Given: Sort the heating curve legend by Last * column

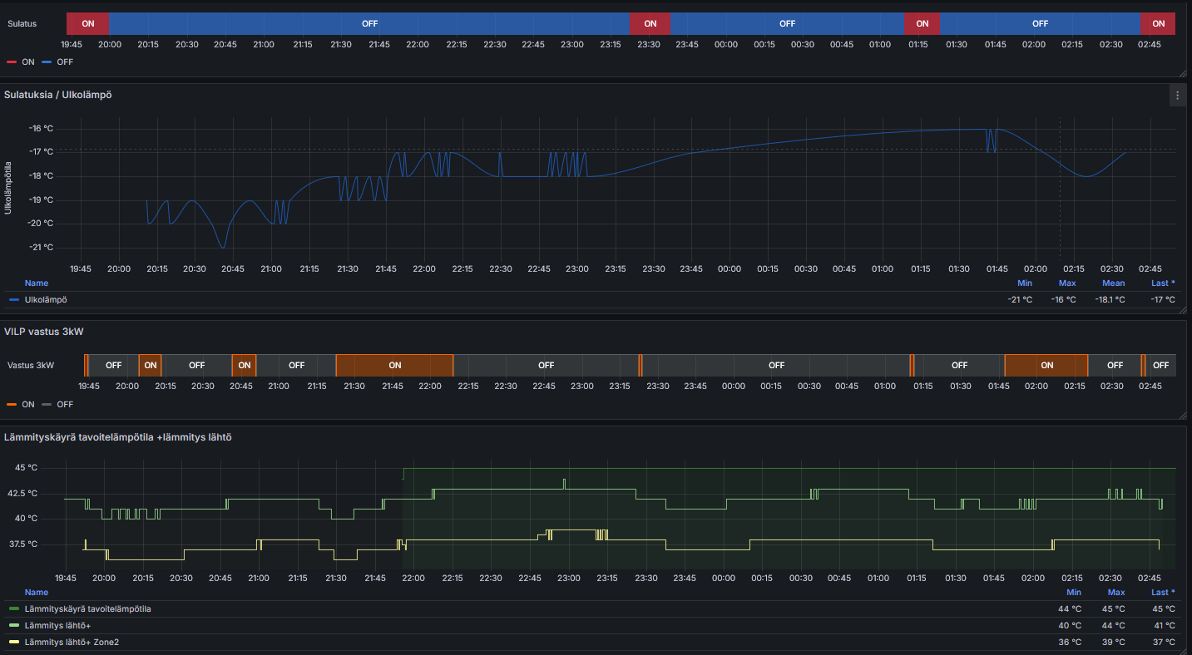Looking at the screenshot, I should click(x=1162, y=593).
